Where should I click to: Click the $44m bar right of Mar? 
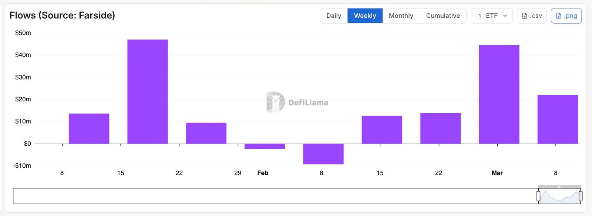pos(499,94)
